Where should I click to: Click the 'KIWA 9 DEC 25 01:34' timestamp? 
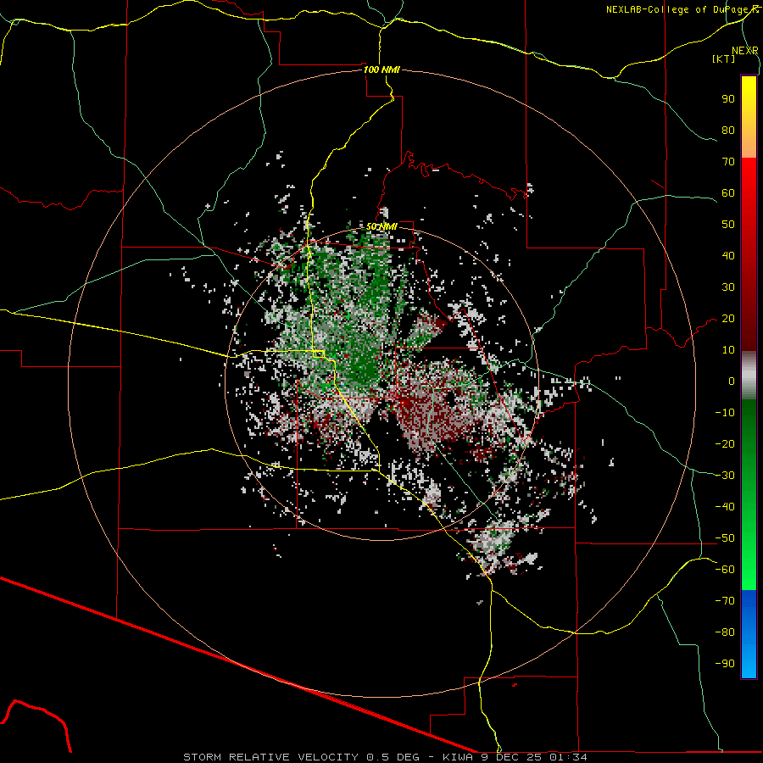[x=515, y=757]
